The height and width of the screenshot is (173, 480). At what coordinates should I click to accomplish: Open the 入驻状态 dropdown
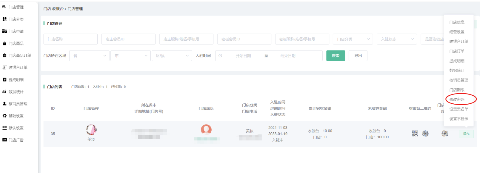point(396,39)
